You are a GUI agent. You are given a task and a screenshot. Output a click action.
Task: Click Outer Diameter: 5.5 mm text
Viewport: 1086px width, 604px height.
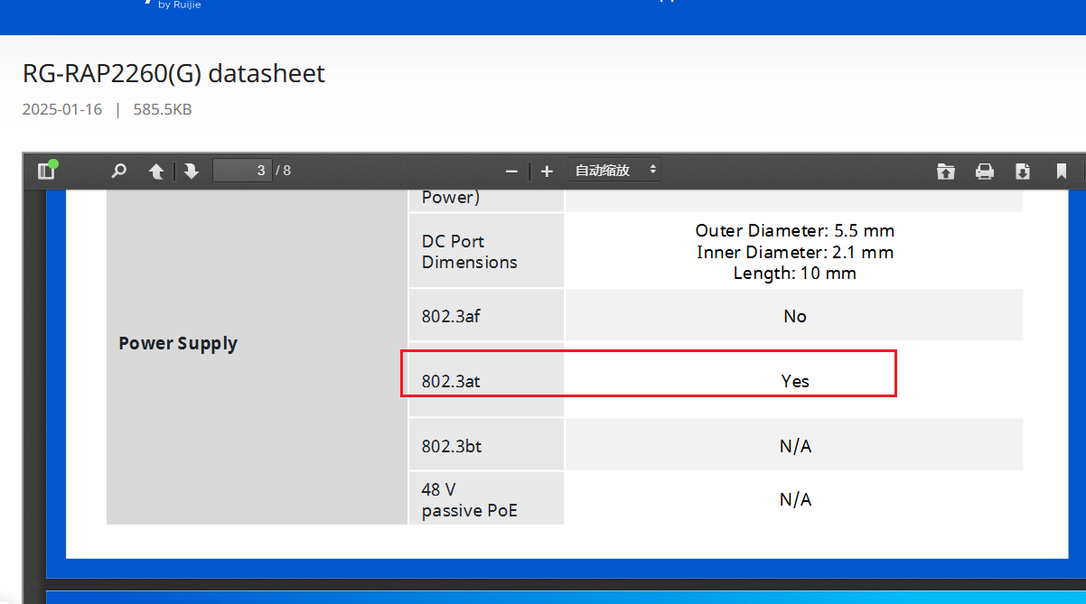[x=795, y=230]
